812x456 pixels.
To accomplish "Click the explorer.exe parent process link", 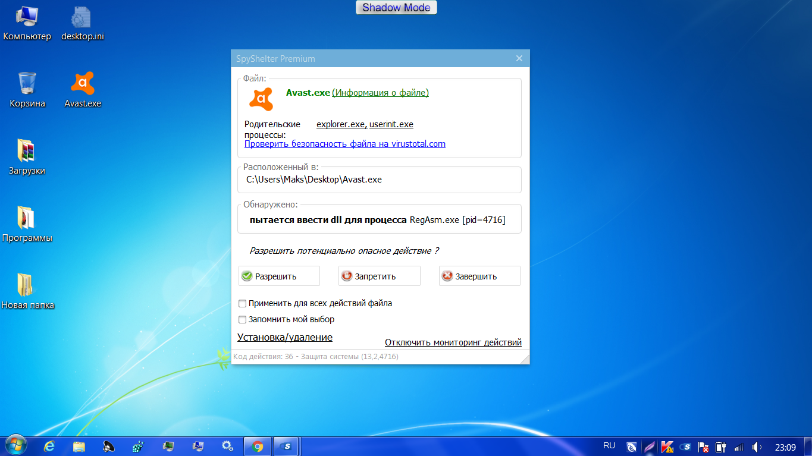I will pyautogui.click(x=341, y=124).
